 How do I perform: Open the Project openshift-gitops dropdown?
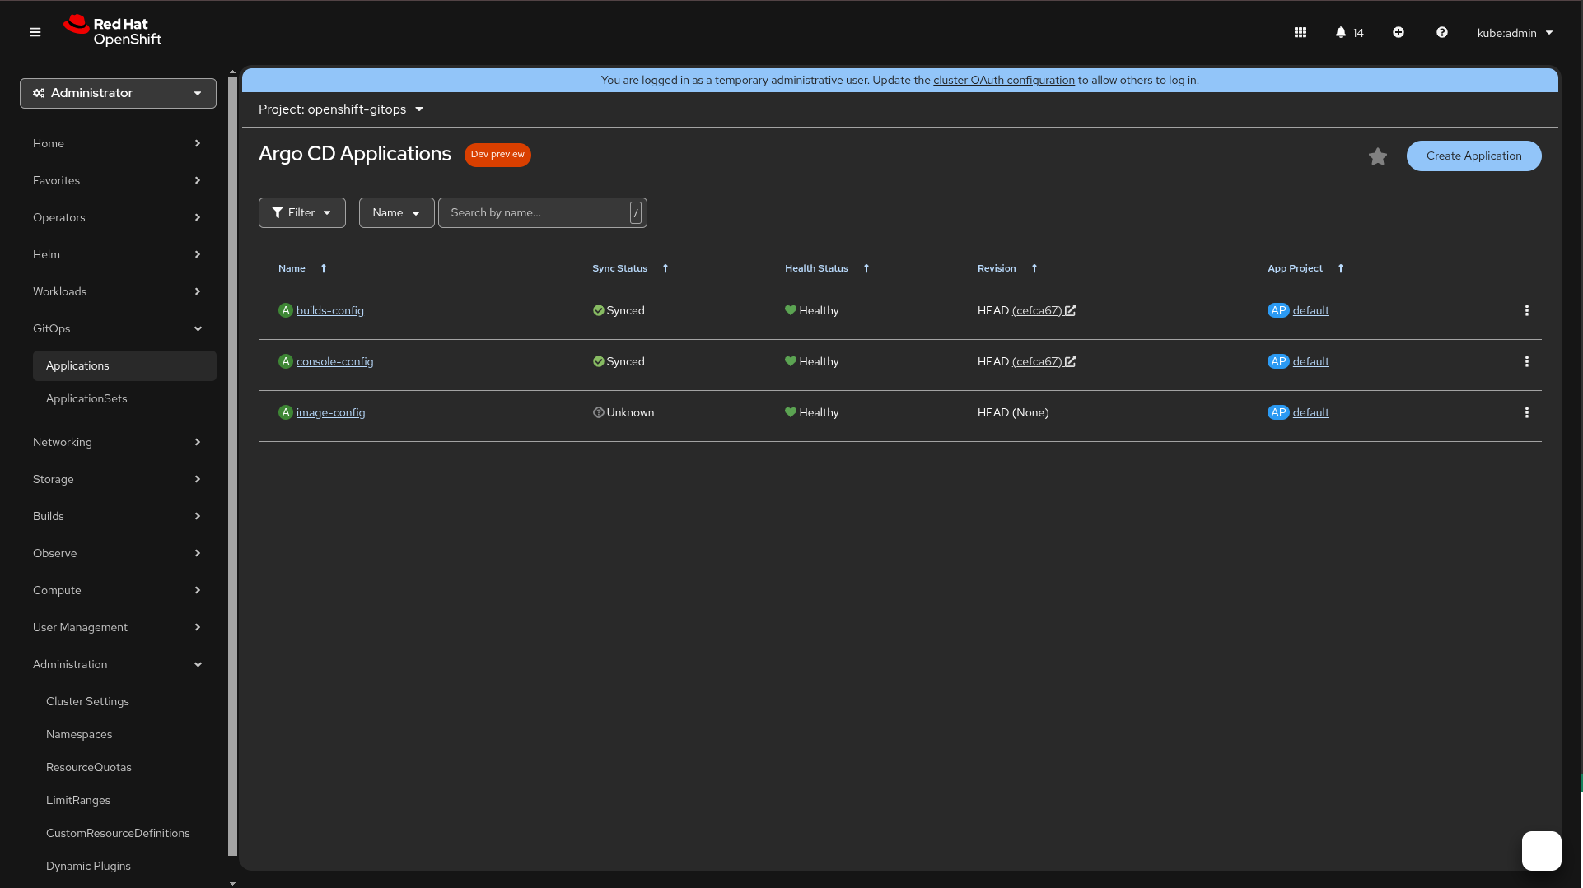click(340, 109)
